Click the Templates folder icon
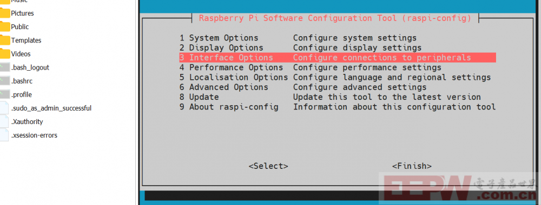Viewport: 541px width, 205px height. [4, 40]
